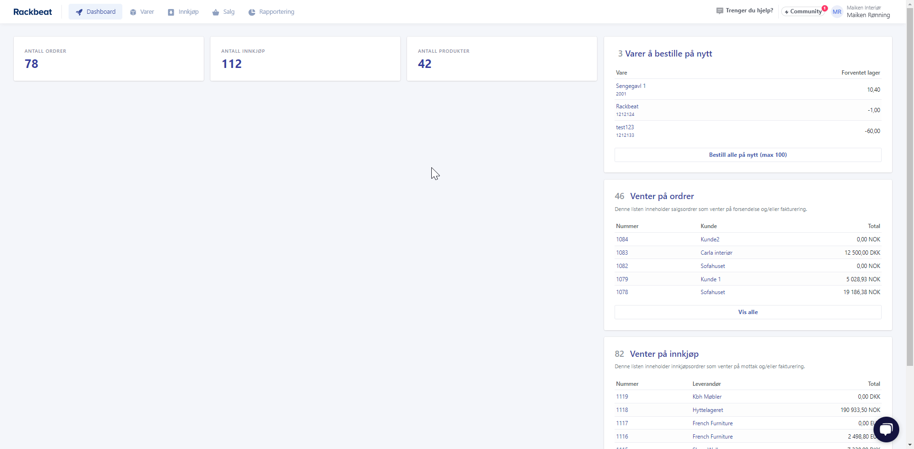
Task: Click the speech bubble help icon
Action: tap(720, 10)
